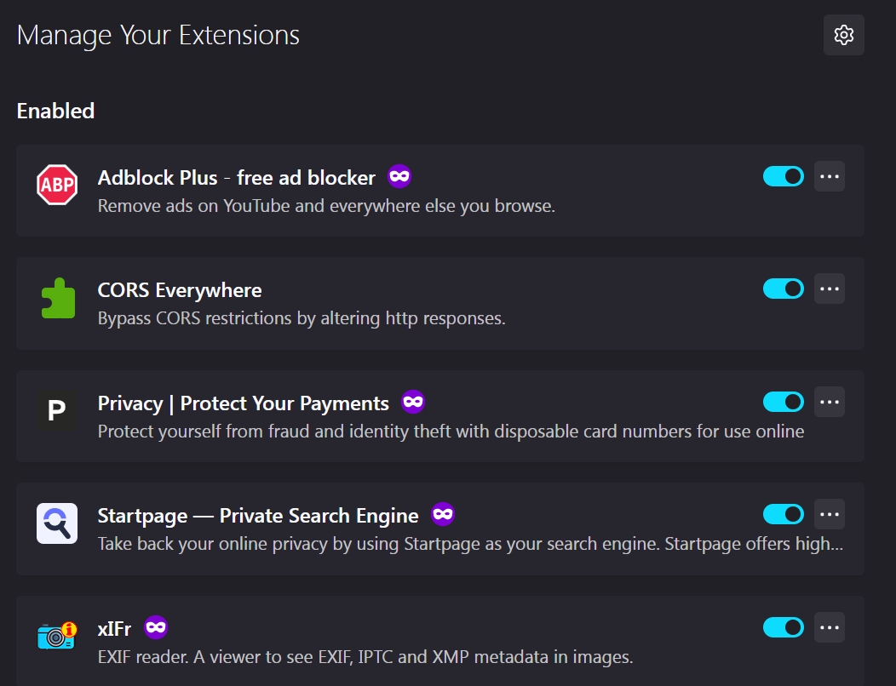Toggle off Privacy Protect Your Payments
Screen dimensions: 896x686
(x=784, y=402)
